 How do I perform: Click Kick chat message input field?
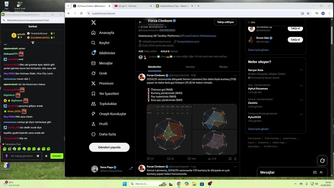click(x=22, y=156)
